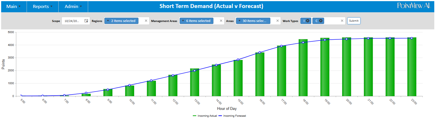
Task: Clear the Management Areas selection
Action: (221, 21)
